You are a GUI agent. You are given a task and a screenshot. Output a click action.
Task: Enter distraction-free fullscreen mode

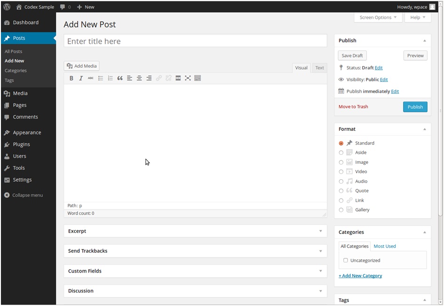point(188,78)
